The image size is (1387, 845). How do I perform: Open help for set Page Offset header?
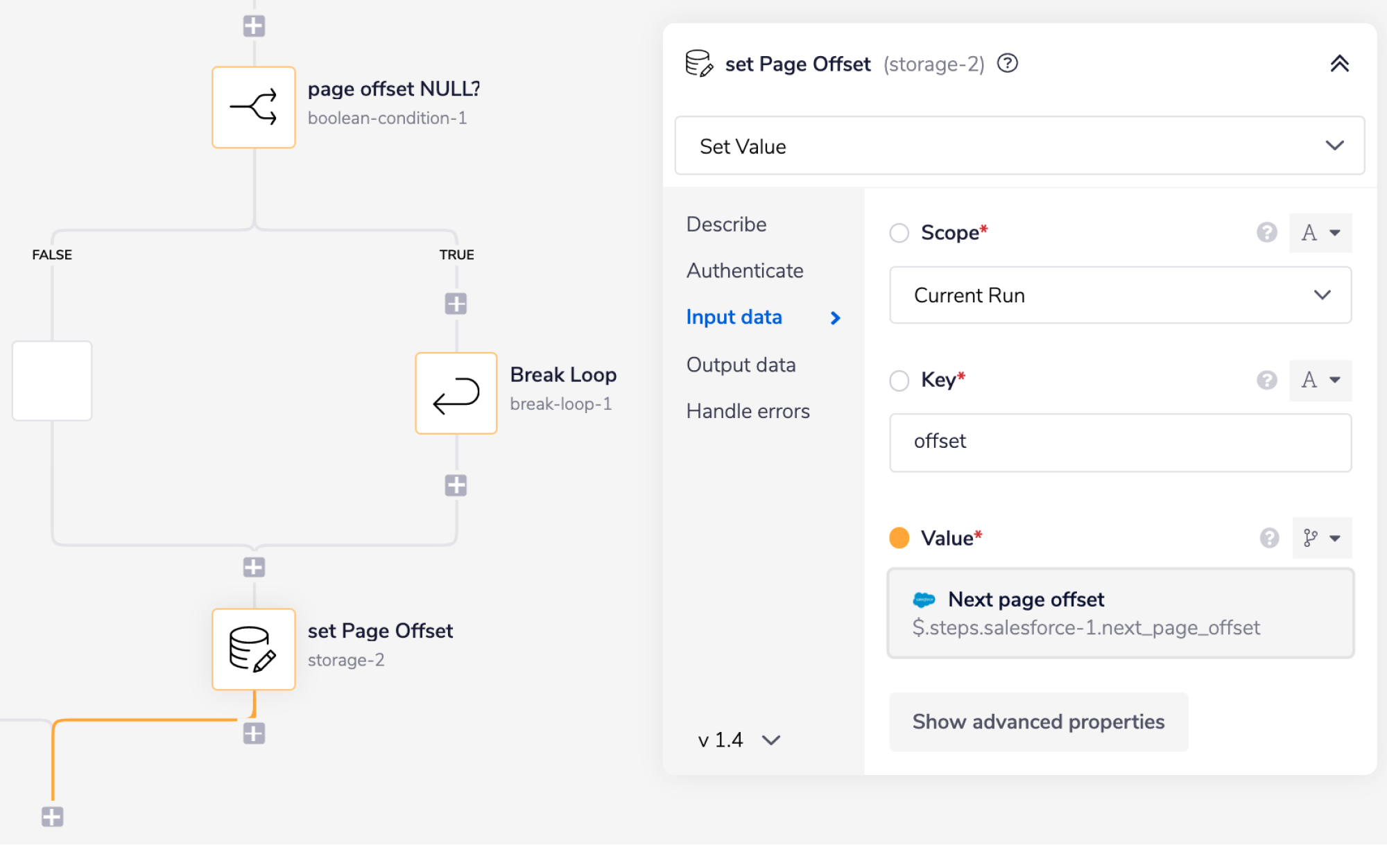click(1007, 64)
